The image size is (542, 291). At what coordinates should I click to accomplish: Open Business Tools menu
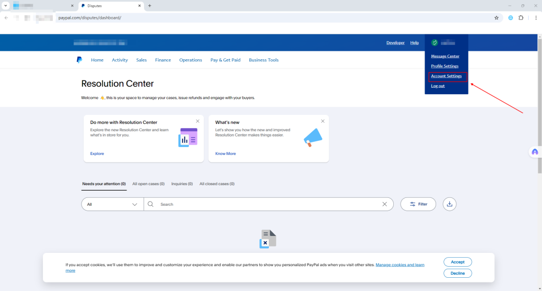(x=264, y=60)
